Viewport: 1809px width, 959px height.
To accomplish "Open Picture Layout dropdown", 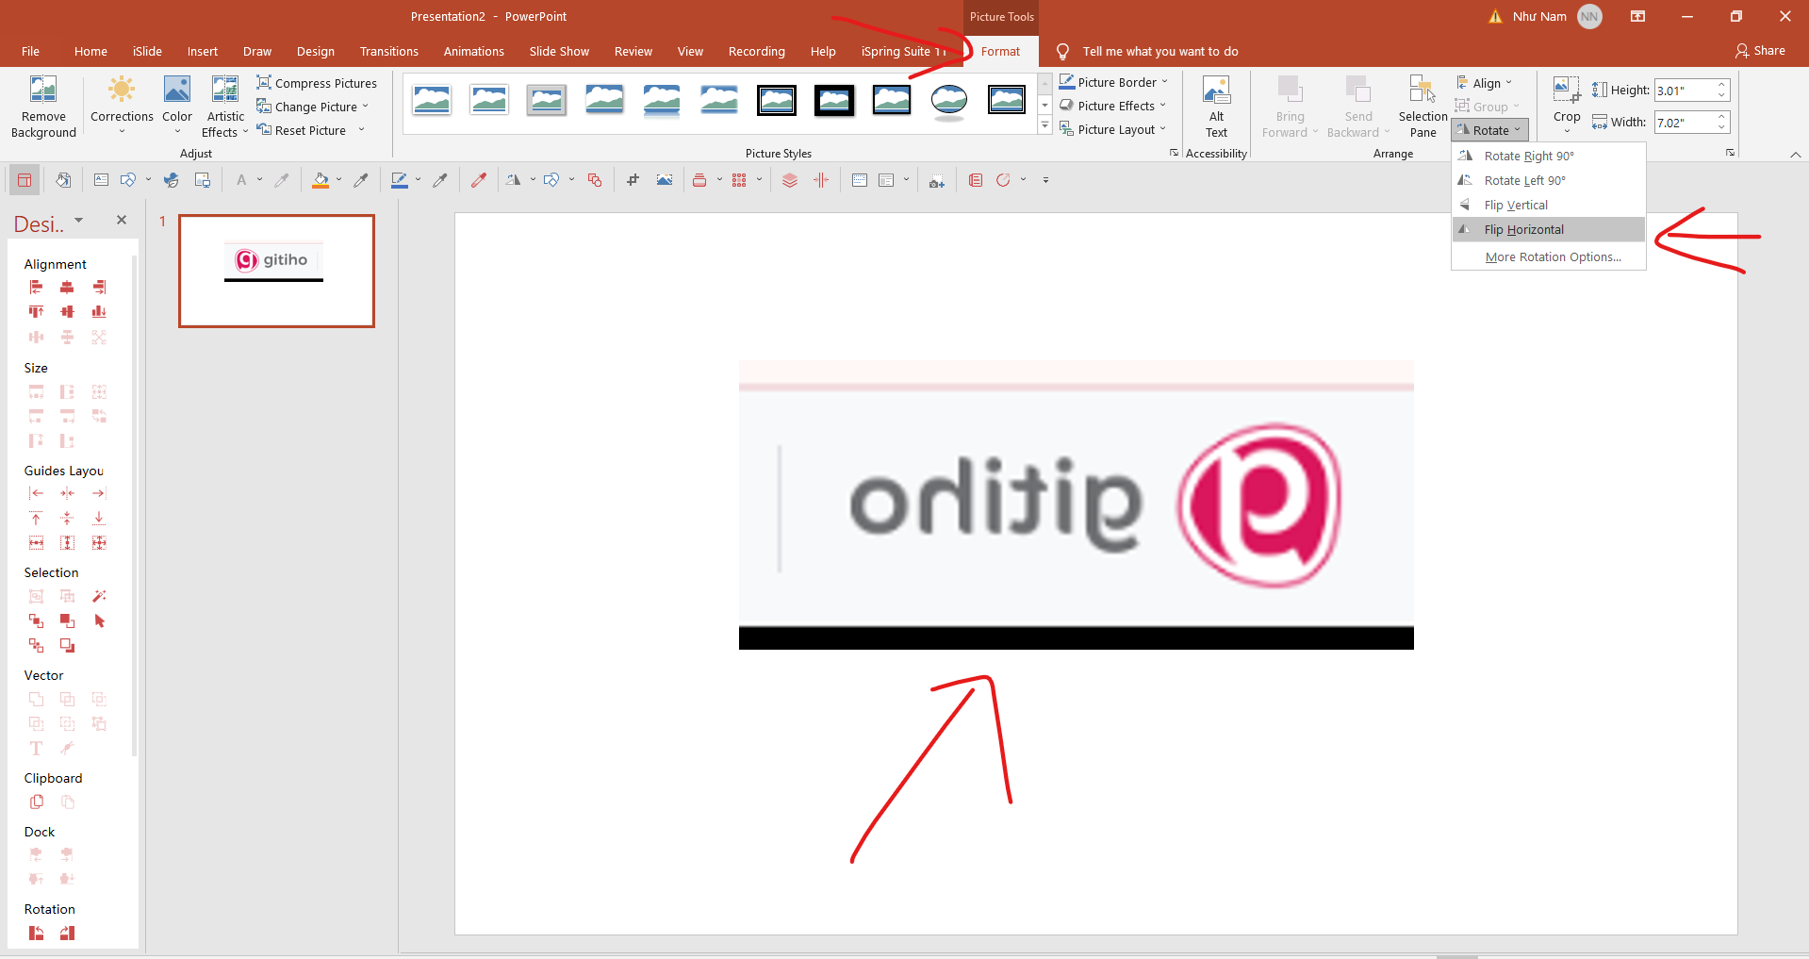I will [1113, 129].
